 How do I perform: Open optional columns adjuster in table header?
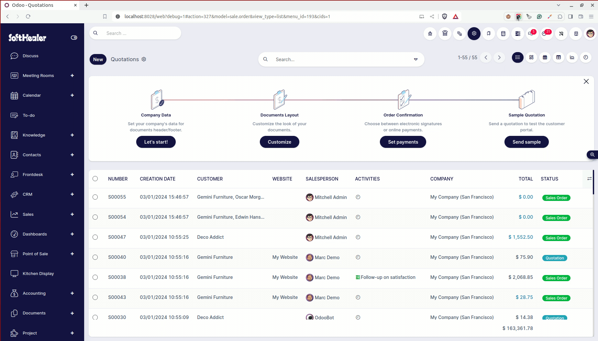(x=590, y=179)
